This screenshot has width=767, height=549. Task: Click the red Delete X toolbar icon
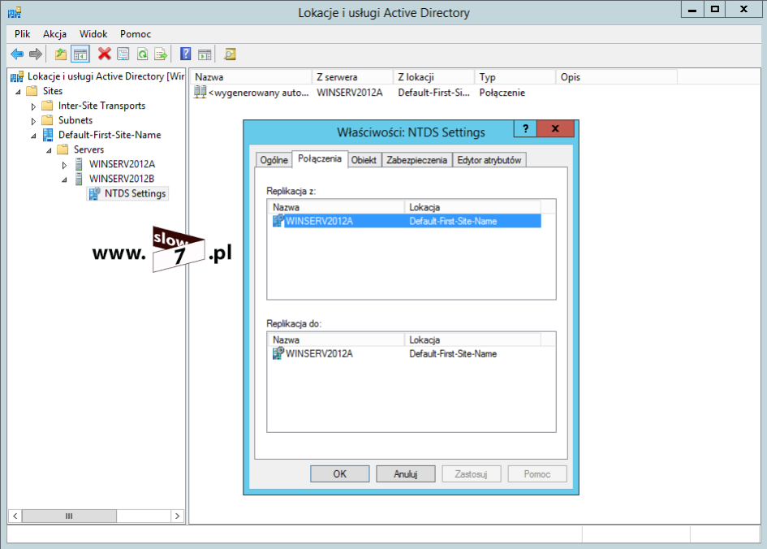click(104, 54)
